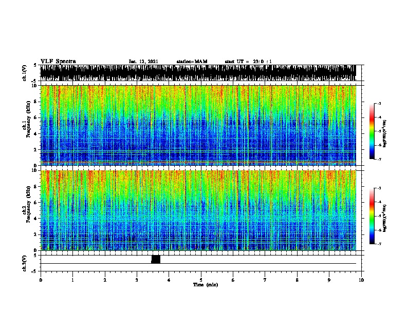Click the "2" kHz tick on ch.2 axis
407x314 pixels.
tap(35, 234)
